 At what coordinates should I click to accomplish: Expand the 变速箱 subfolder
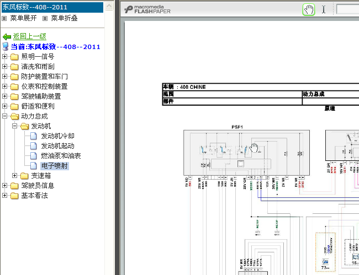[x=15, y=175]
